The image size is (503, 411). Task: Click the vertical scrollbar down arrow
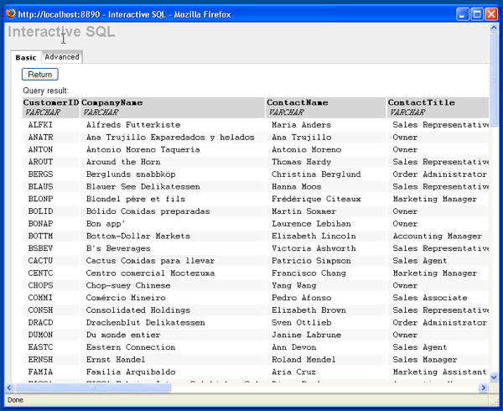(495, 377)
